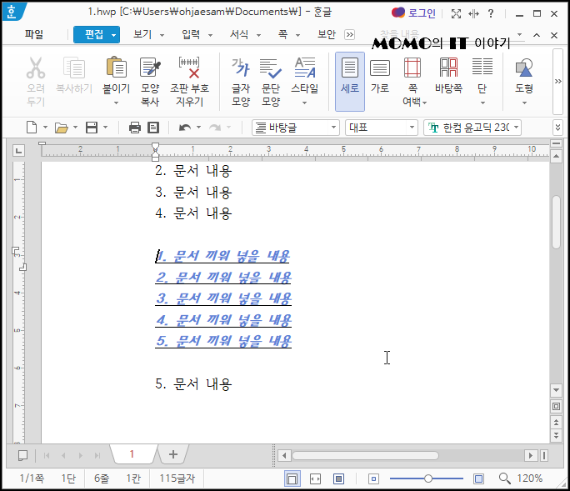Expand the ribbon overflow chevron at right
This screenshot has height=491, width=570.
558,82
